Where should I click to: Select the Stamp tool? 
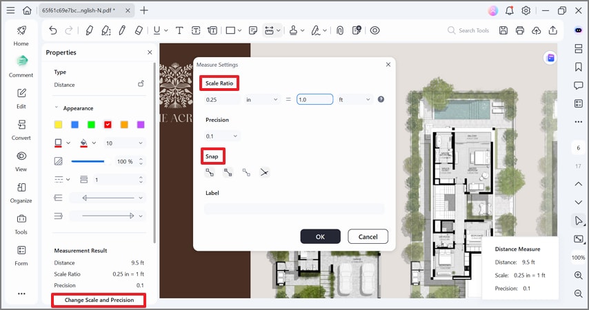293,30
